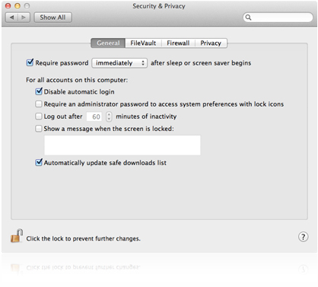Open the immediately password delay dropdown
Screen dimensions: 318x287
[x=119, y=63]
